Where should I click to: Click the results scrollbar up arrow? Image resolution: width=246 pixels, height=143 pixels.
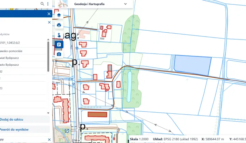pos(48,39)
